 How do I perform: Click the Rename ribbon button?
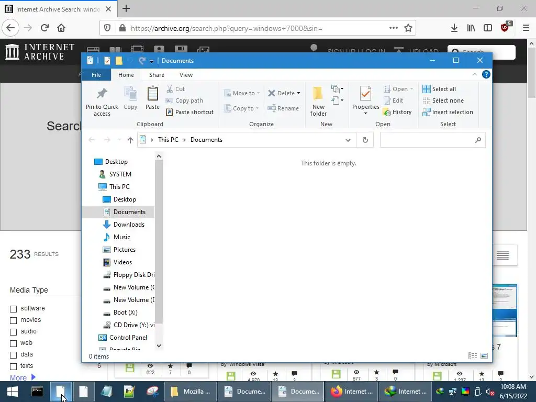(283, 108)
